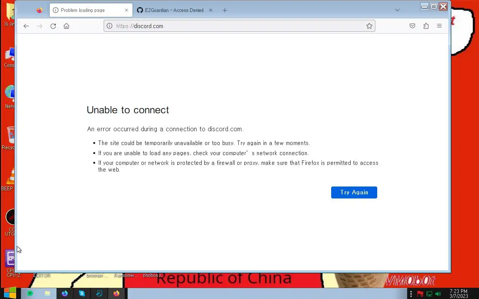Open the Firefox application hamburger menu
Viewport: 479px width, 299px height.
(439, 26)
